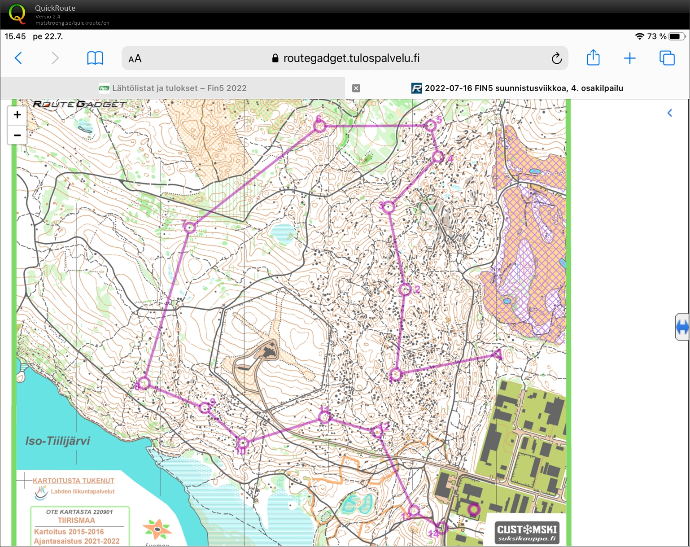The height and width of the screenshot is (547, 690).
Task: Switch to Lähtölistat ja tulokset tab
Action: [x=173, y=88]
